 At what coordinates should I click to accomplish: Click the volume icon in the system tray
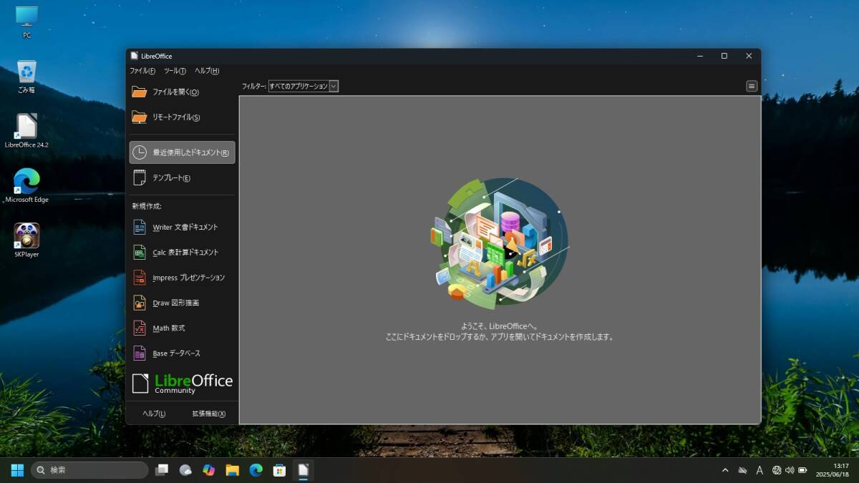tap(790, 470)
